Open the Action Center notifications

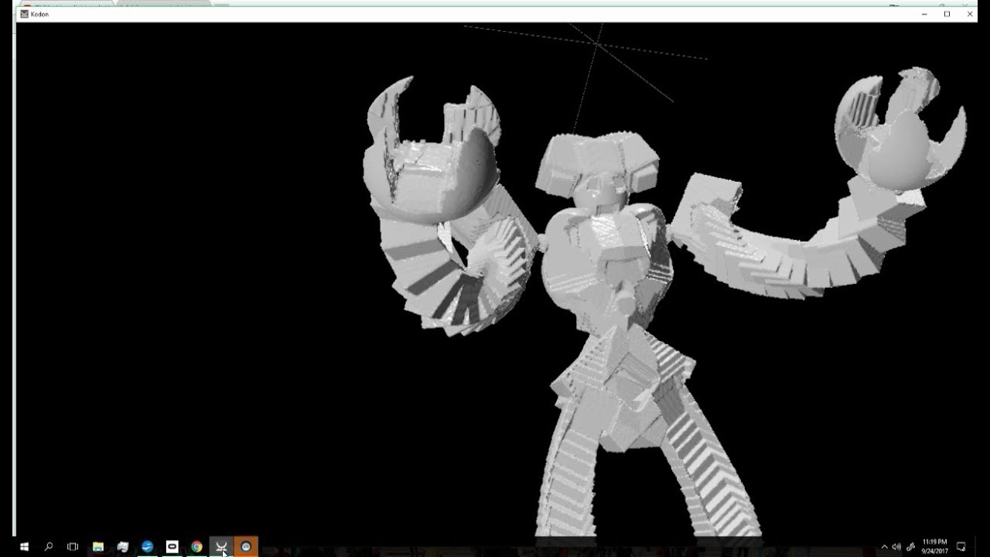coord(961,546)
